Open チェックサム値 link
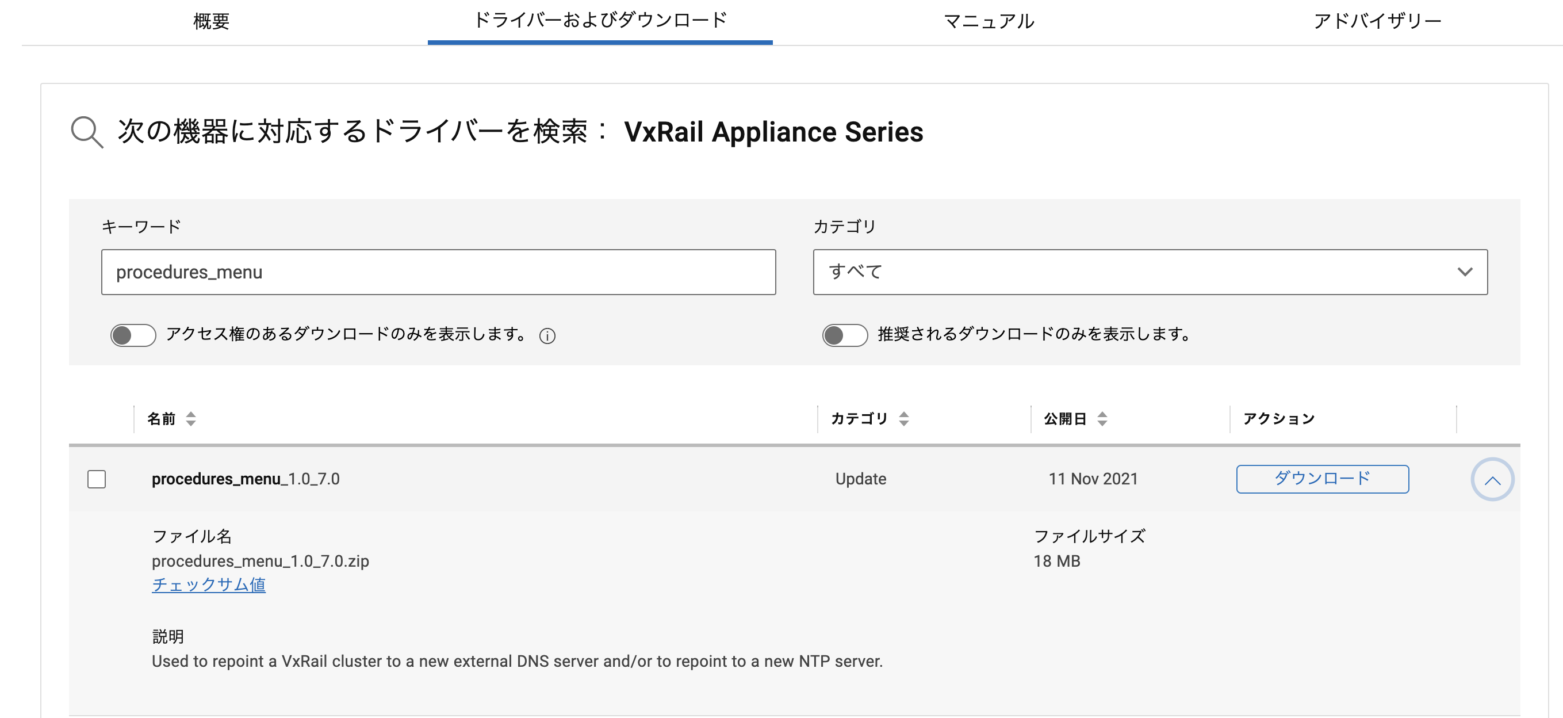This screenshot has height=718, width=1563. coord(208,585)
